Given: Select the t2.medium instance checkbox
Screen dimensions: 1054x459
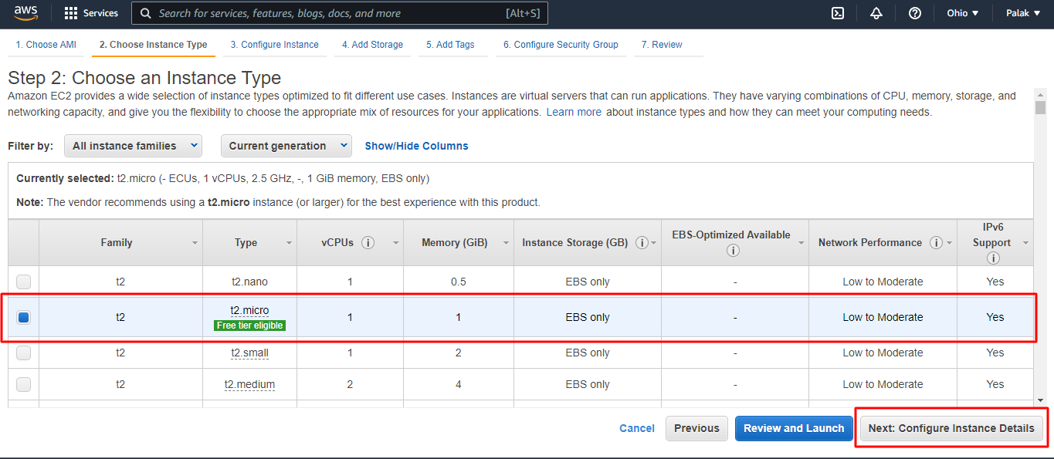Looking at the screenshot, I should (x=24, y=384).
